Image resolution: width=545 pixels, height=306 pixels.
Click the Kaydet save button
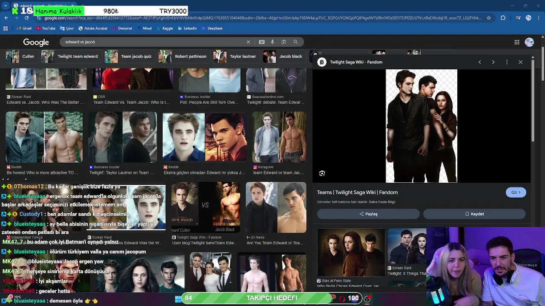click(474, 214)
